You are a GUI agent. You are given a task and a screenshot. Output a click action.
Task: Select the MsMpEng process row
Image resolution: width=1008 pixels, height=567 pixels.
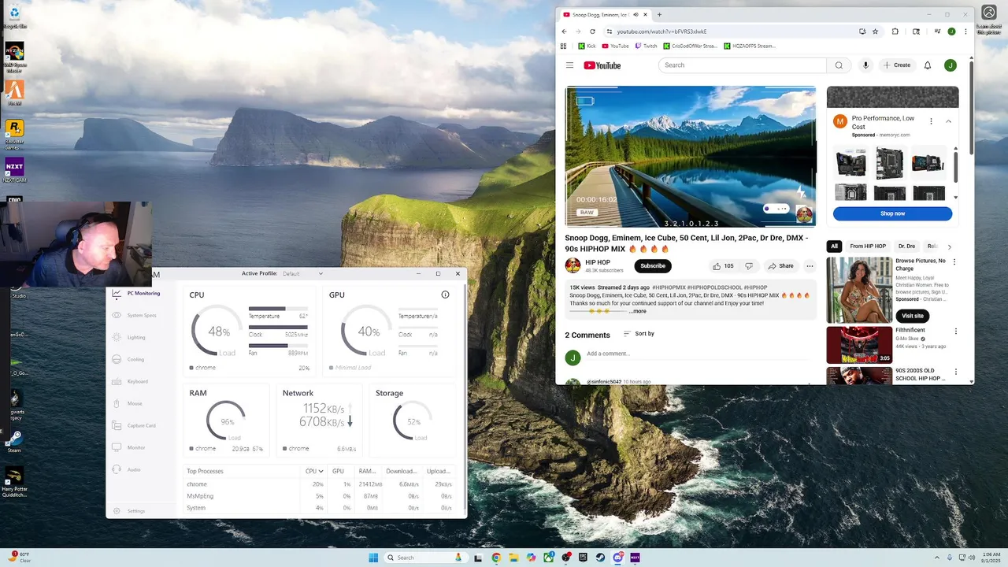319,496
